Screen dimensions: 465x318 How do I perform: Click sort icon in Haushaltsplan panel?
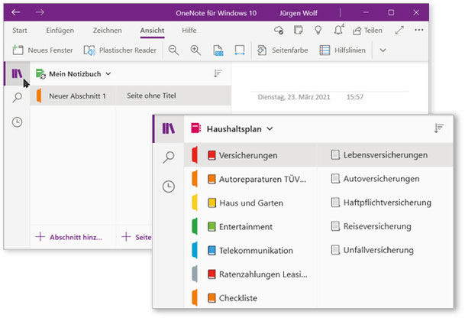(x=439, y=128)
